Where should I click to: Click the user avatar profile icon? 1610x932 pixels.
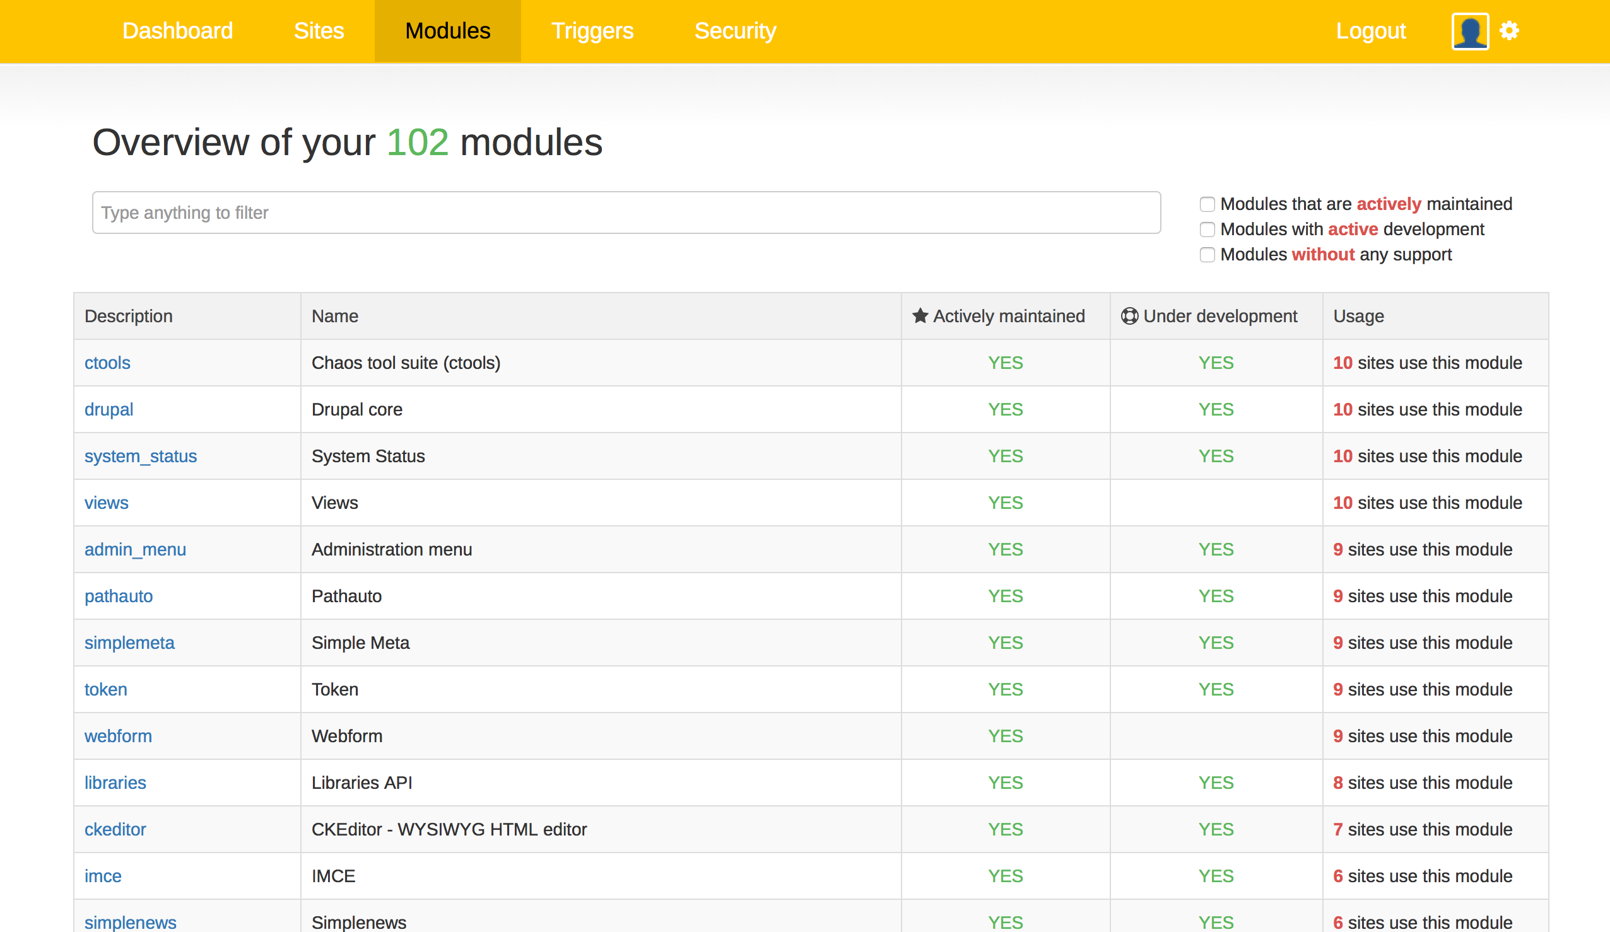1469,32
